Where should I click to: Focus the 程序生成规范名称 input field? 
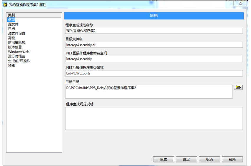pyautogui.click(x=154, y=31)
